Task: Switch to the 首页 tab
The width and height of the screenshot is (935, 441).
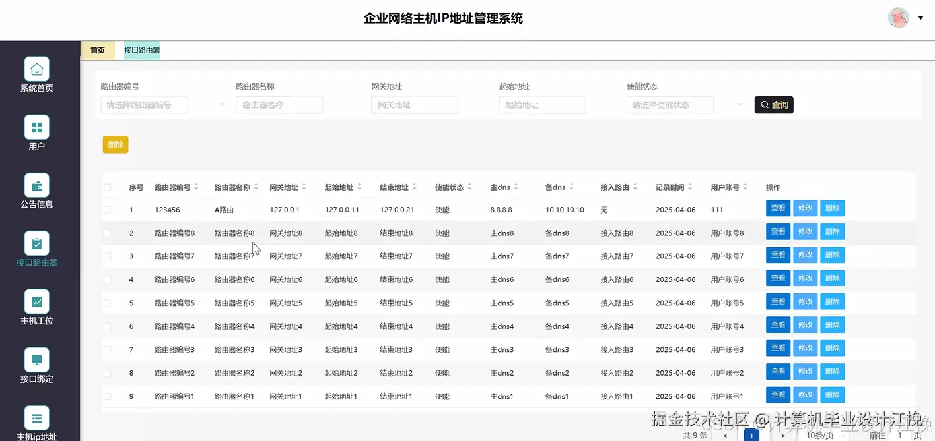Action: [97, 49]
